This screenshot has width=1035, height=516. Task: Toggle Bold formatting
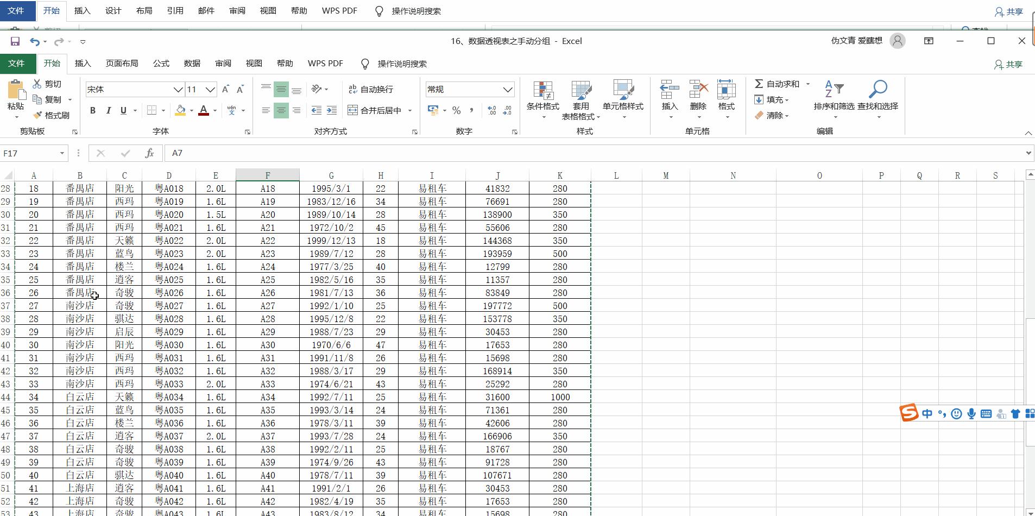coord(93,111)
